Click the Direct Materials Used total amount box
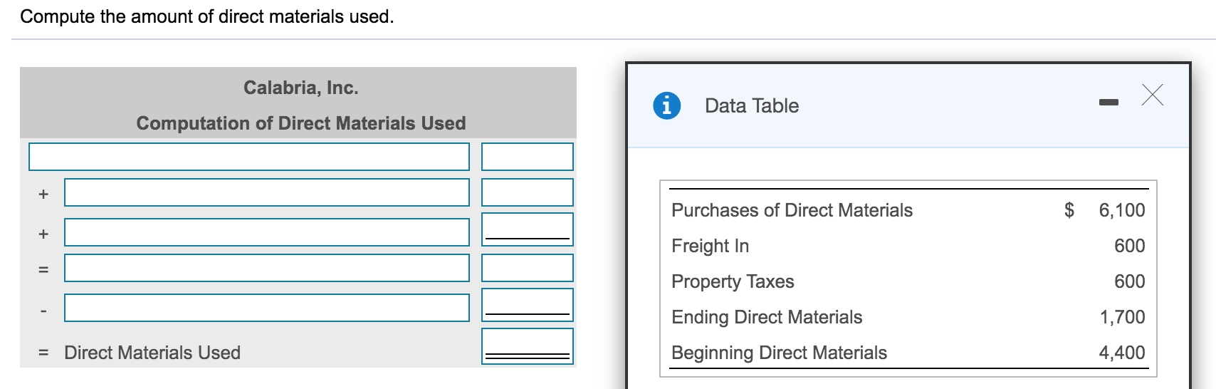 [527, 345]
